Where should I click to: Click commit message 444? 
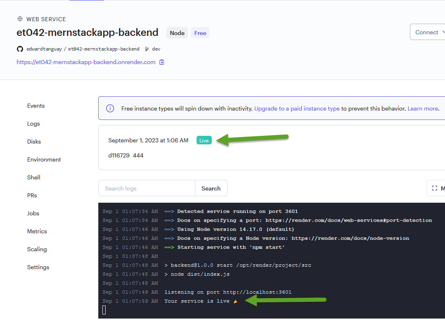138,155
